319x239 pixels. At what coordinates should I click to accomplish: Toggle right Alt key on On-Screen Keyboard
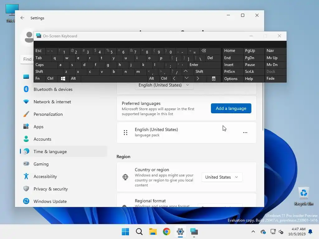(153, 78)
